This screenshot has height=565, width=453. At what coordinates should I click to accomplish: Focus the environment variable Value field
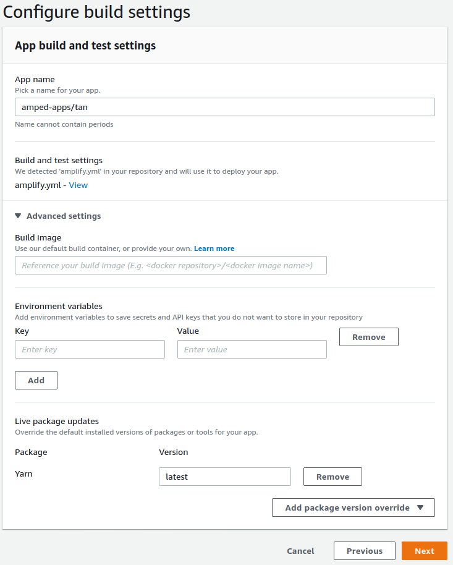pyautogui.click(x=252, y=349)
